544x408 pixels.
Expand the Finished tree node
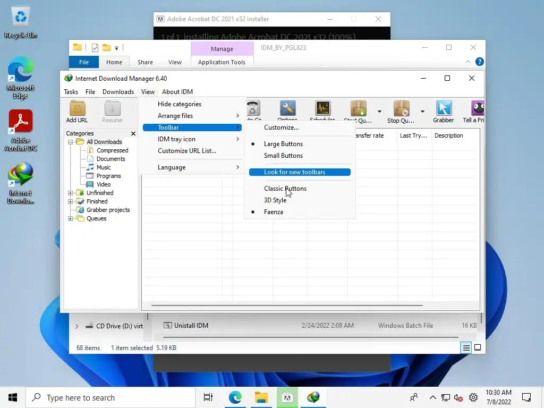(x=71, y=201)
